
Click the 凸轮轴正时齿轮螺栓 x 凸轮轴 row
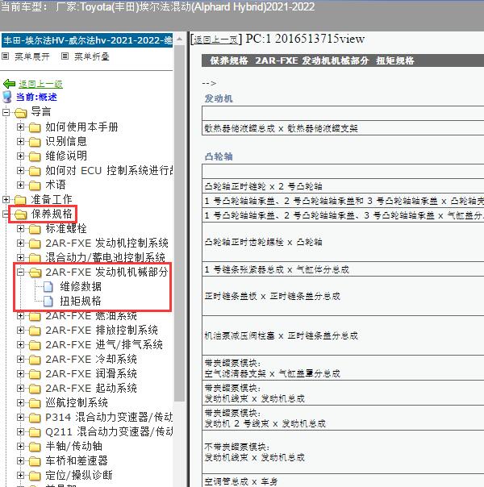click(x=343, y=242)
